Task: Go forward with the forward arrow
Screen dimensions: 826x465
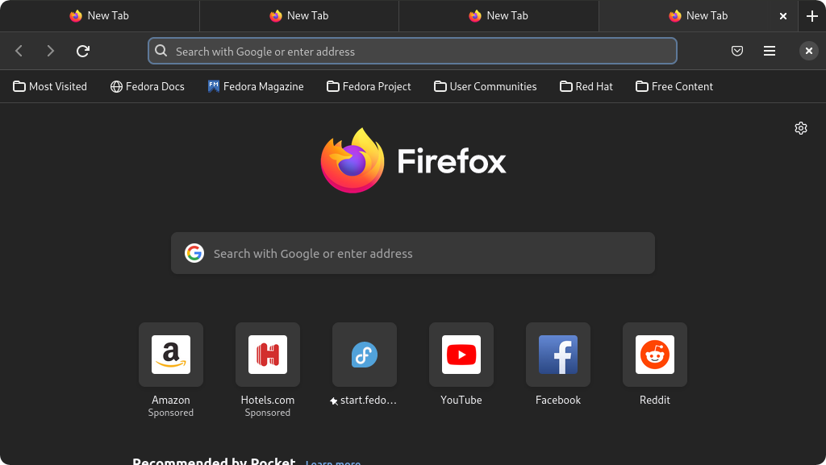Action: (x=51, y=51)
